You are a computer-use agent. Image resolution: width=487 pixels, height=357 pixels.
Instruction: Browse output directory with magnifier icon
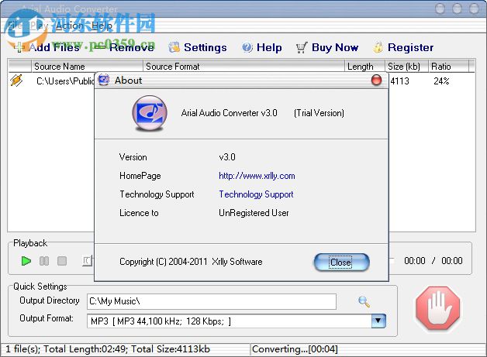coord(364,301)
